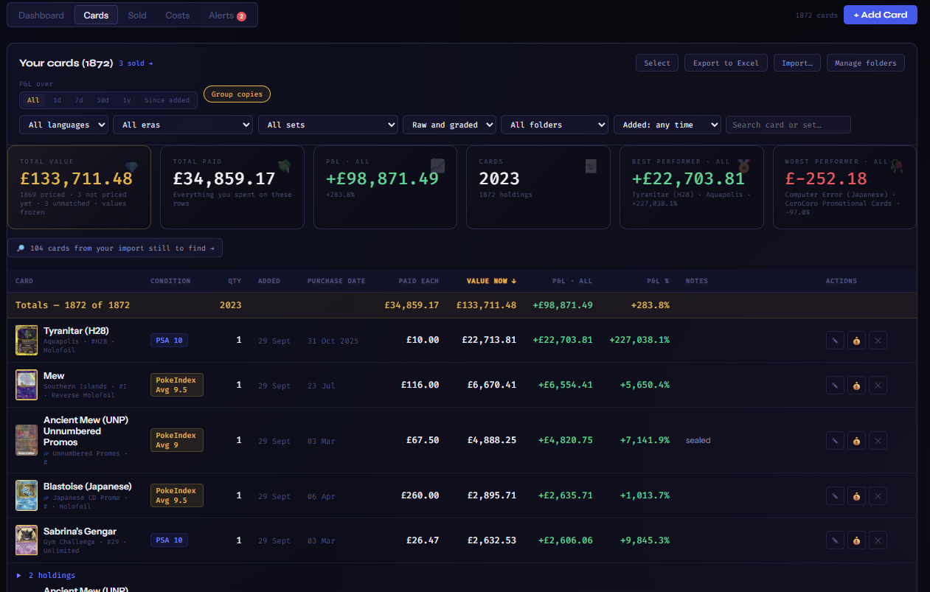
Task: Sort by the Purchase Date column header
Action: tap(336, 281)
